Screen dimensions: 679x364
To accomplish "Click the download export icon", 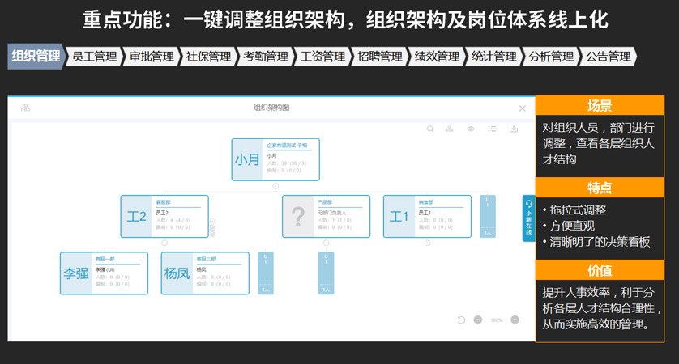I will point(513,129).
